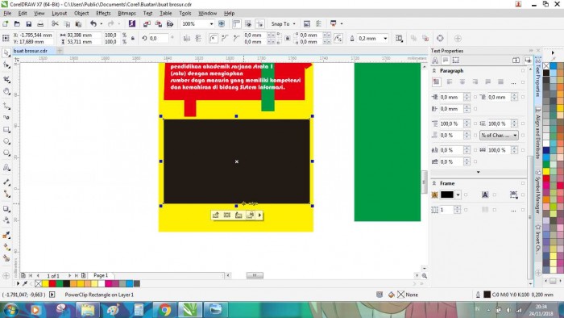Toggle edit corners together lock
Screen dimensions: 564x318
tap(288, 38)
